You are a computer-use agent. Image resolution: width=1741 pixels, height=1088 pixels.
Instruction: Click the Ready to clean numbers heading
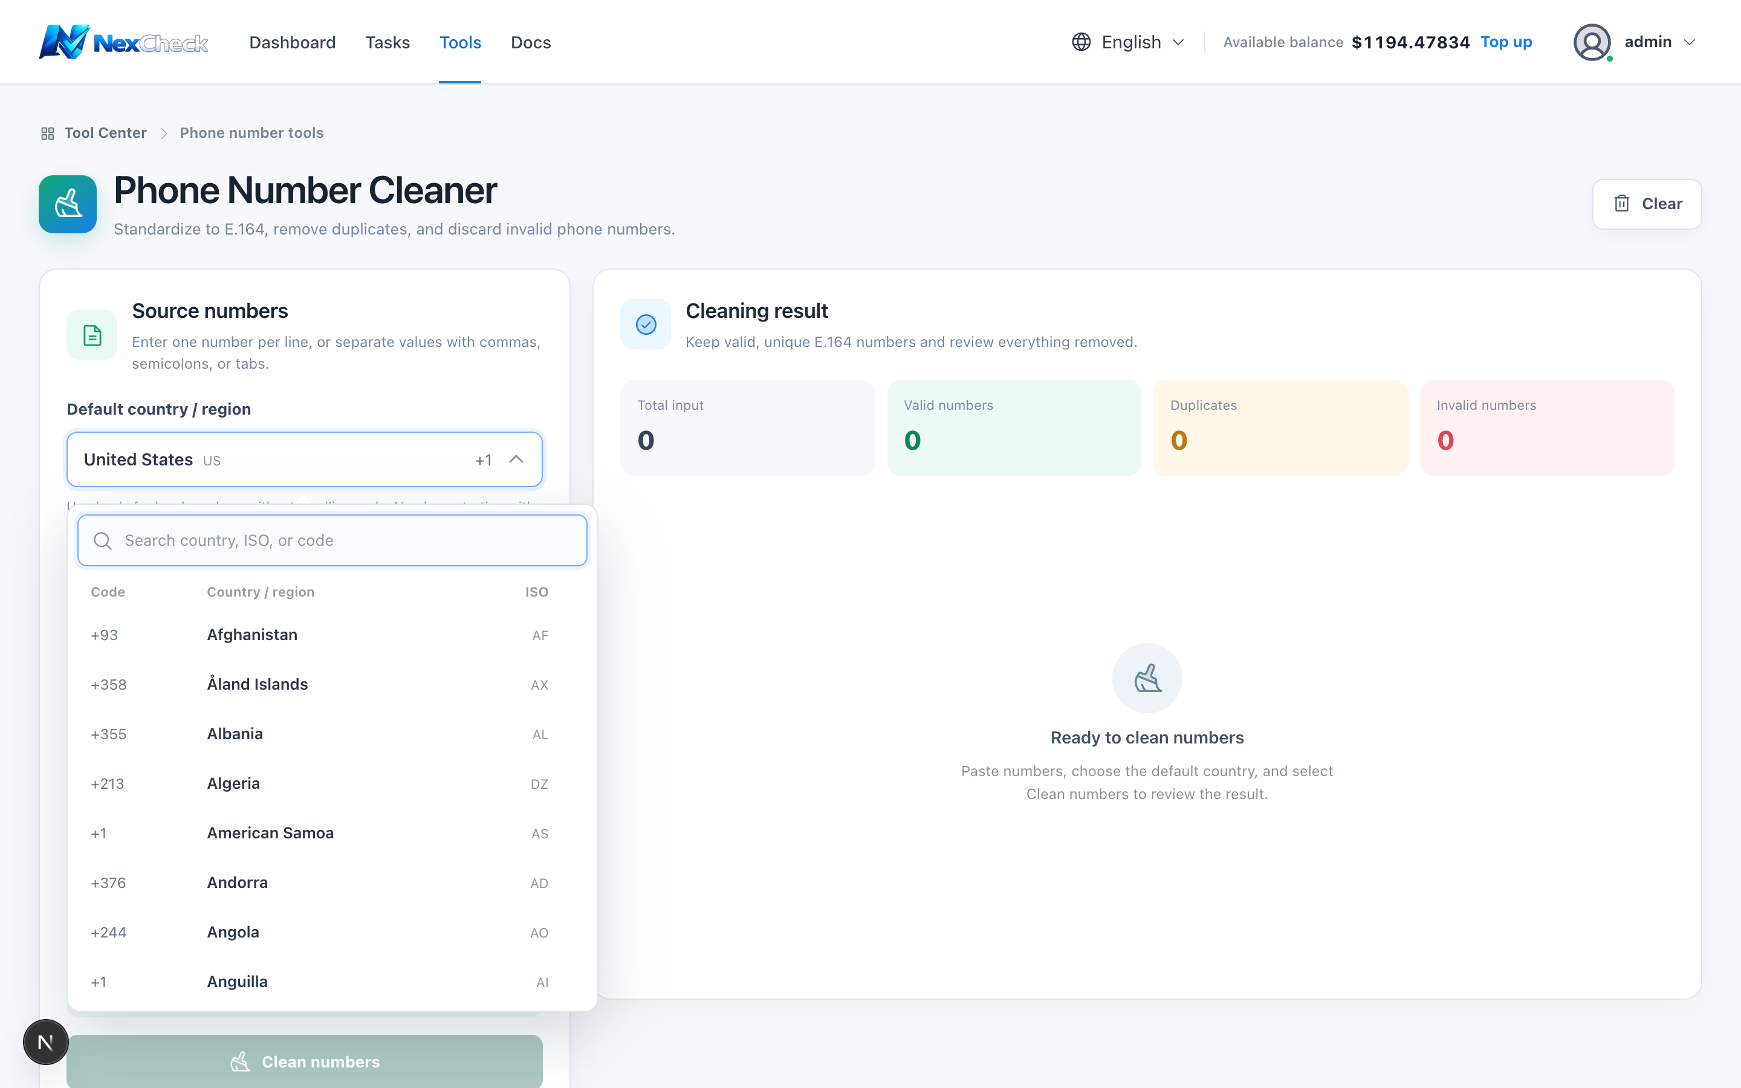pyautogui.click(x=1147, y=737)
